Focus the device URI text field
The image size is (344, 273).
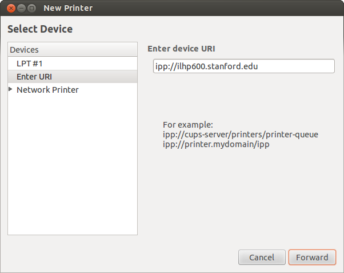click(243, 66)
